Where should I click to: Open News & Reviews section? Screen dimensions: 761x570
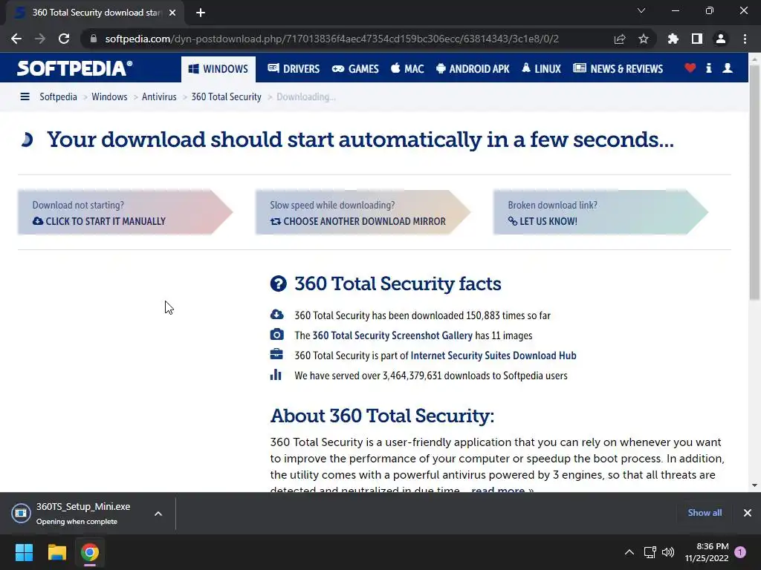point(618,69)
